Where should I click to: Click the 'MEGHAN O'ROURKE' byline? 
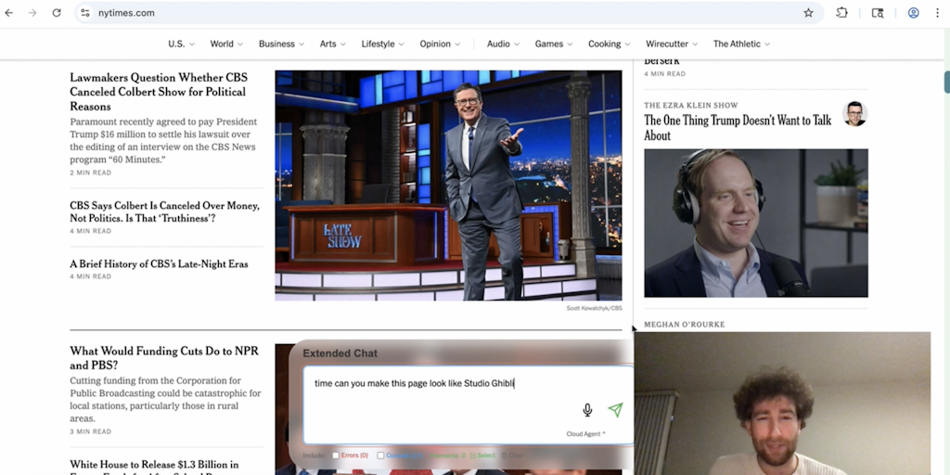(684, 325)
